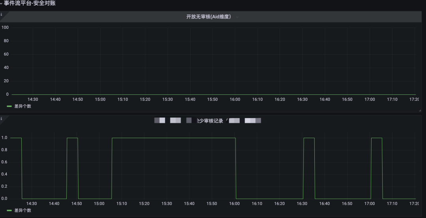Click the 16:30 time label in bottom panel
The height and width of the screenshot is (218, 426).
302,203
